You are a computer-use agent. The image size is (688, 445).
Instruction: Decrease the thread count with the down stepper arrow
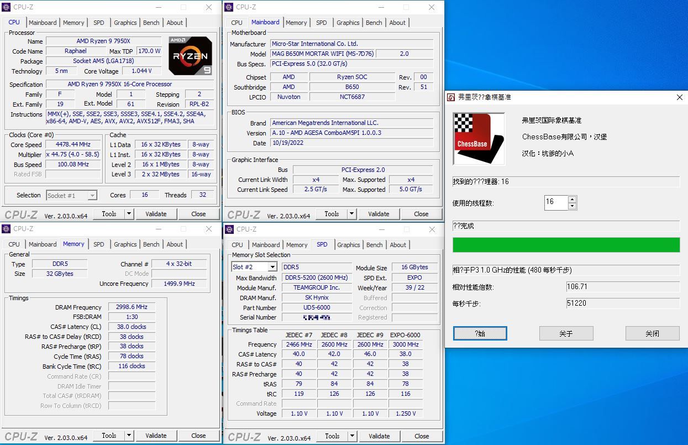pyautogui.click(x=573, y=206)
